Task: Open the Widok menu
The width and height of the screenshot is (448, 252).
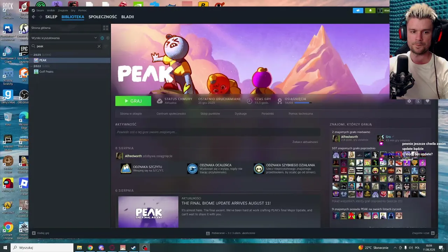Action: [51, 10]
